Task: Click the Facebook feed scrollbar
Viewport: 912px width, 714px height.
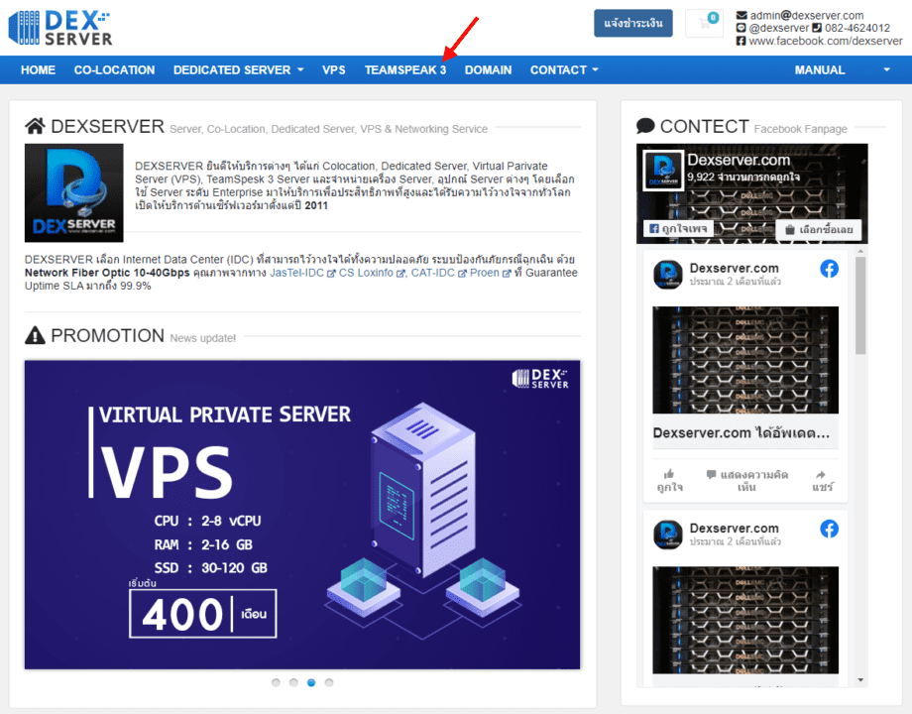Action: point(860,307)
